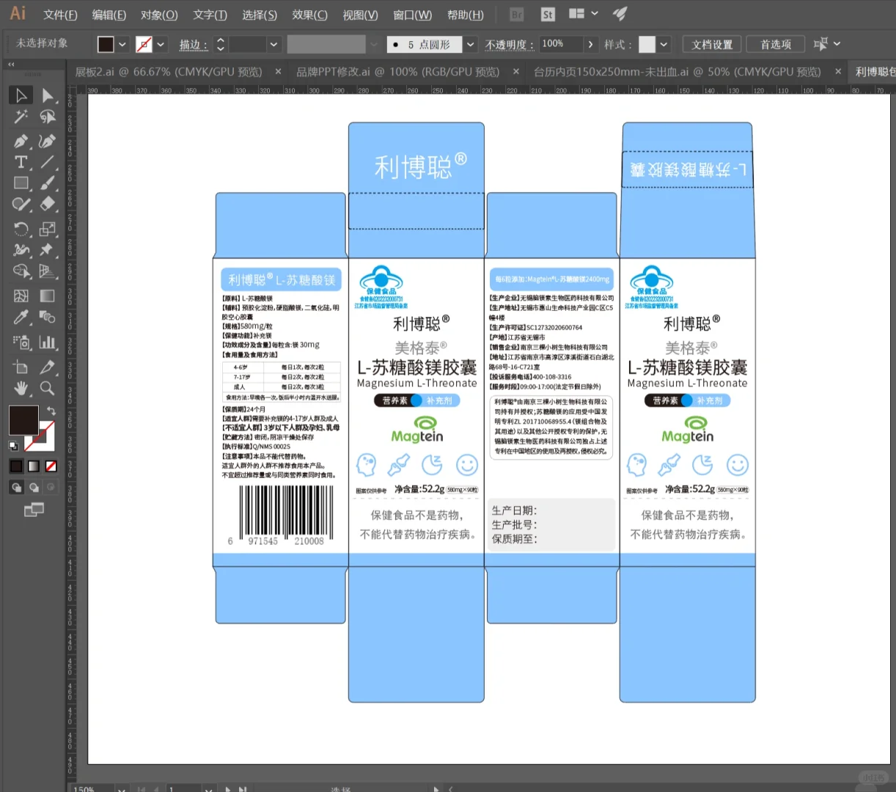
Task: Enable Draw Normal mode
Action: [16, 487]
